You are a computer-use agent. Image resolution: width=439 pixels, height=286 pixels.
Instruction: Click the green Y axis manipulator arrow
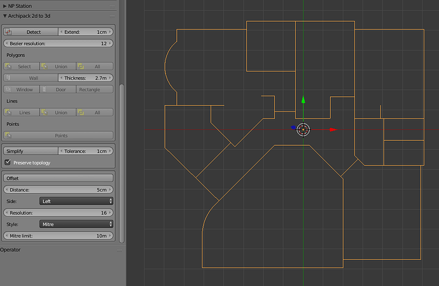point(303,99)
